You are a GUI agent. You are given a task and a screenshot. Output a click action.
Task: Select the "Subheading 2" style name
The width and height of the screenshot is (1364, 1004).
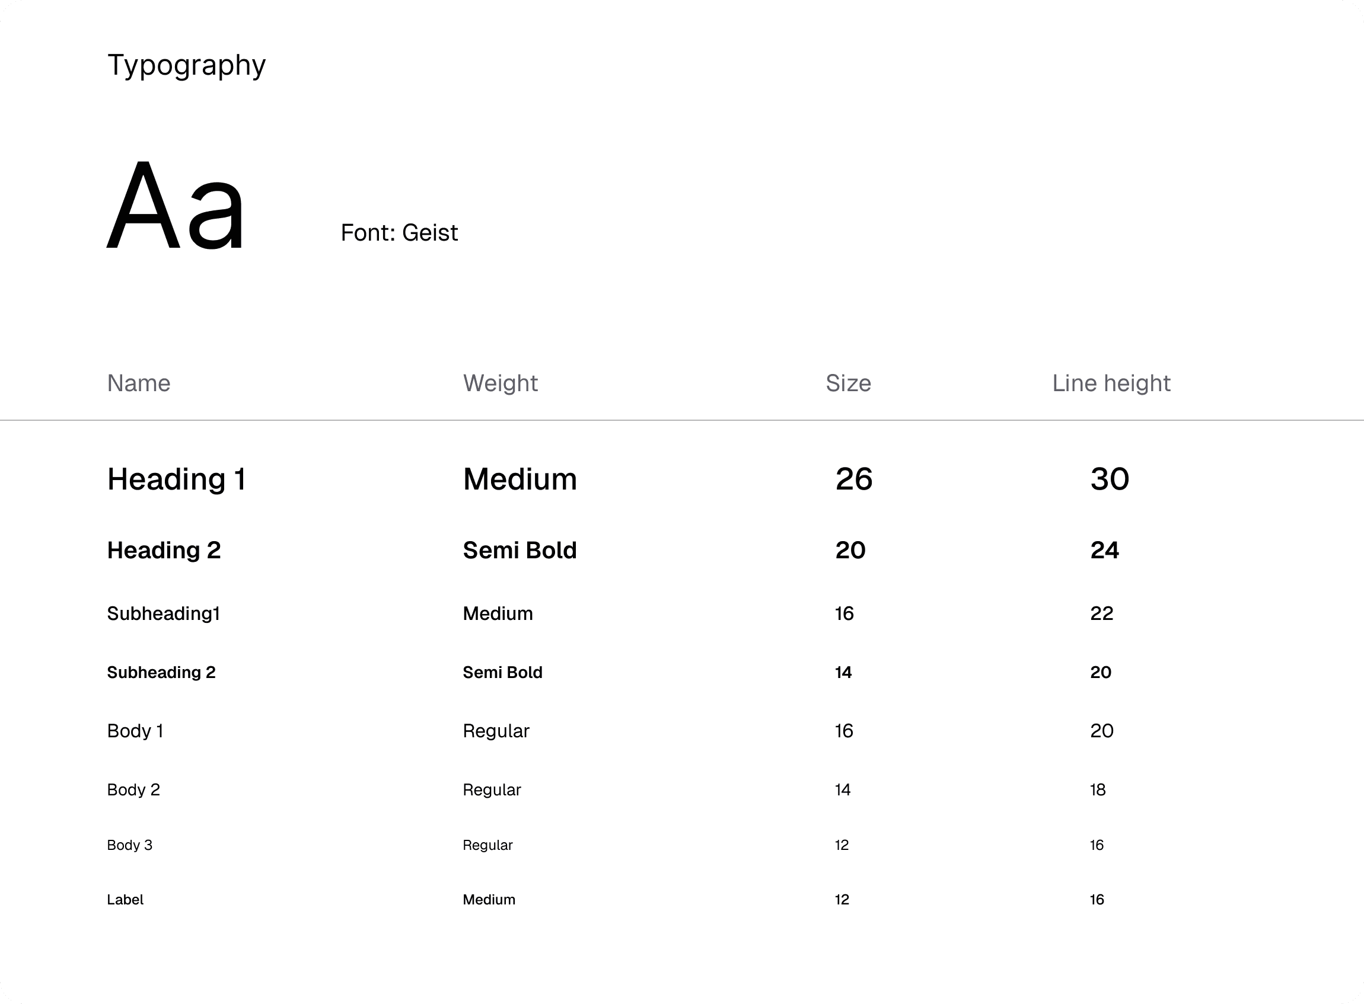pyautogui.click(x=161, y=672)
